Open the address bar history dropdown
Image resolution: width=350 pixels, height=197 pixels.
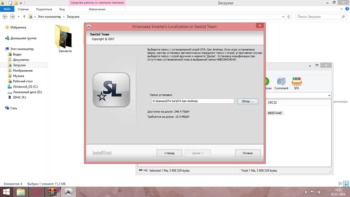click(283, 17)
